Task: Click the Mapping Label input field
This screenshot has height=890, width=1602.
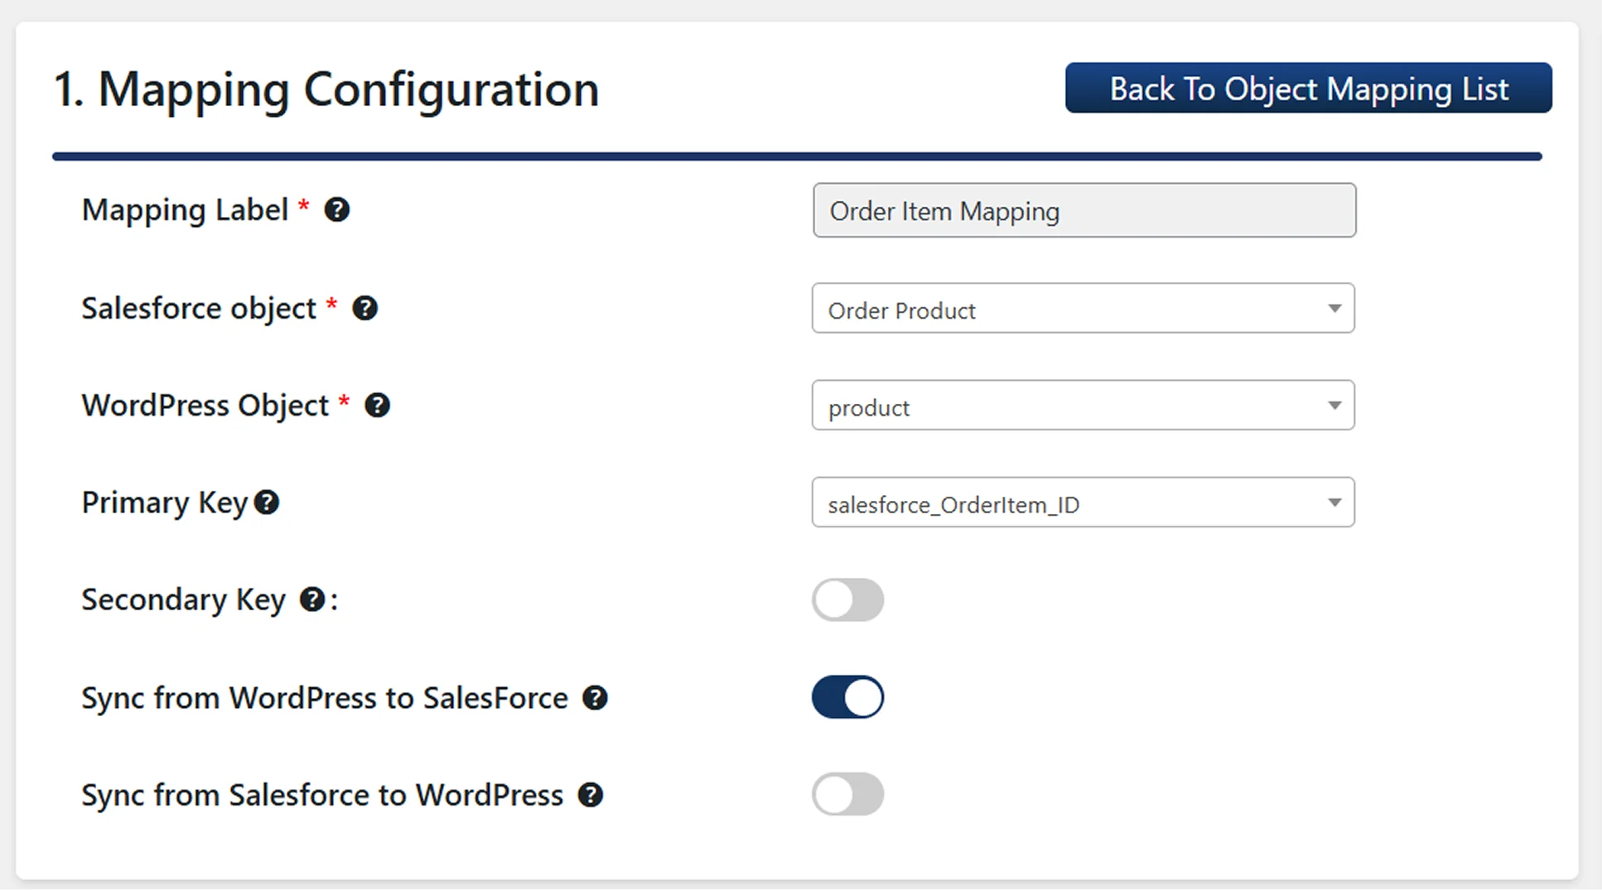Action: [x=1084, y=210]
